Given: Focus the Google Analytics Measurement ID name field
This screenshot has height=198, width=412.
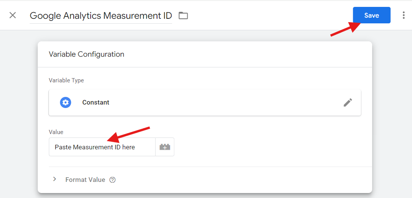Looking at the screenshot, I should tap(101, 16).
